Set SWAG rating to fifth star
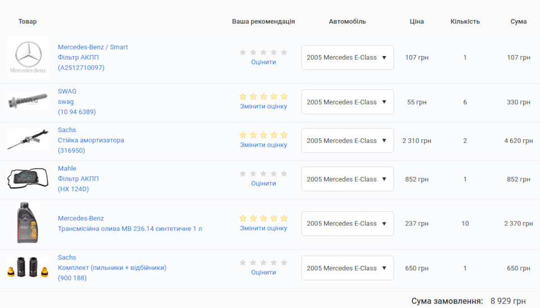Image resolution: width=540 pixels, height=308 pixels. pos(284,96)
